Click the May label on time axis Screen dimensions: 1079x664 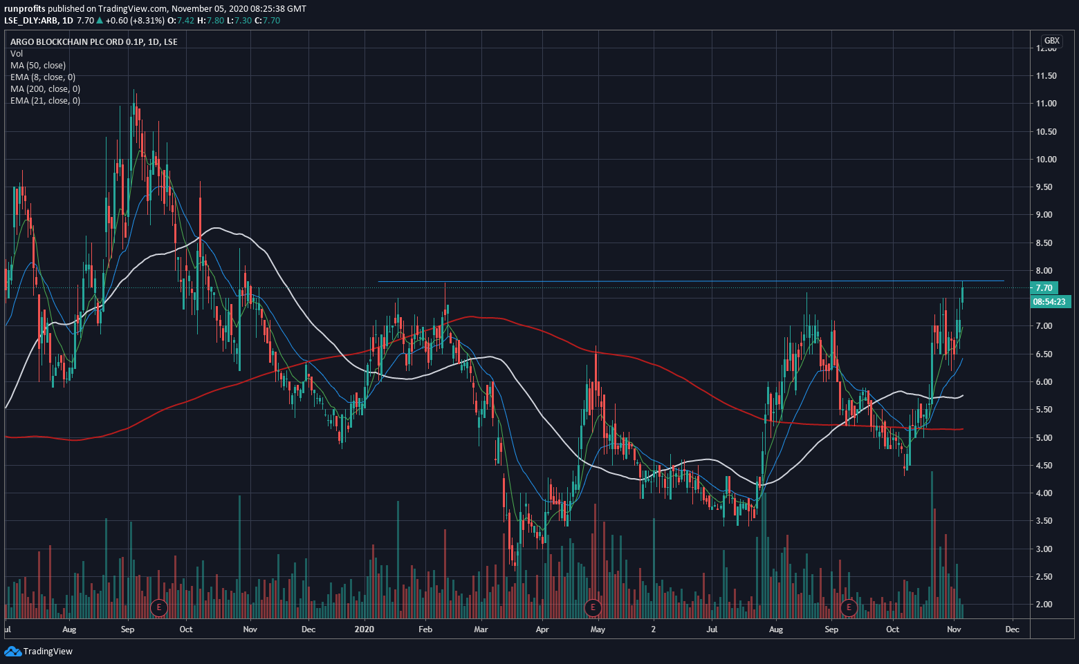(x=598, y=629)
